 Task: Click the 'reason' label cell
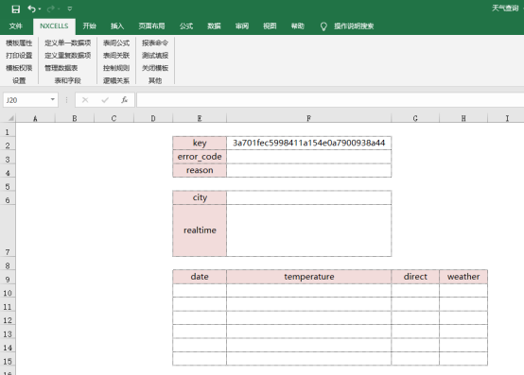pyautogui.click(x=200, y=170)
